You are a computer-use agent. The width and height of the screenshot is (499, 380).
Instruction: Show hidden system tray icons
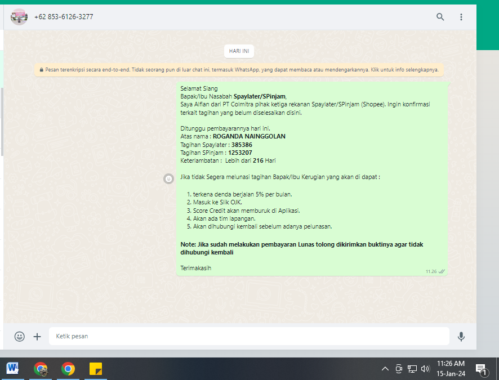(385, 369)
